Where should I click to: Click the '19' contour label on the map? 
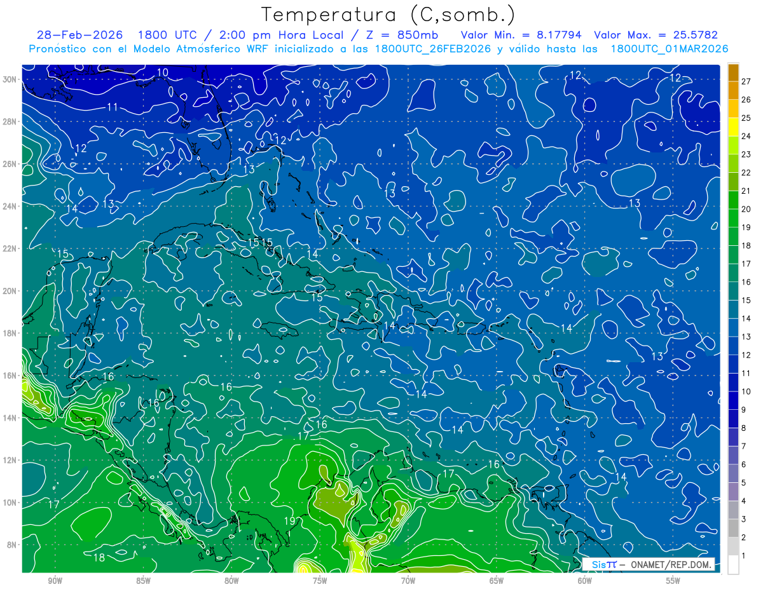[290, 521]
